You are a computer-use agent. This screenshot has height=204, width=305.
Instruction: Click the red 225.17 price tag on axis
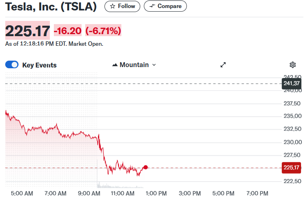[291, 168]
